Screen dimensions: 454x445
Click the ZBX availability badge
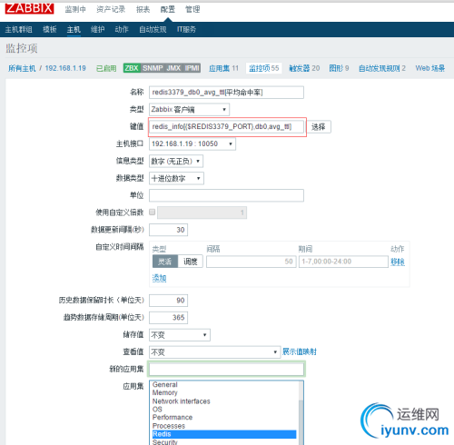click(132, 68)
